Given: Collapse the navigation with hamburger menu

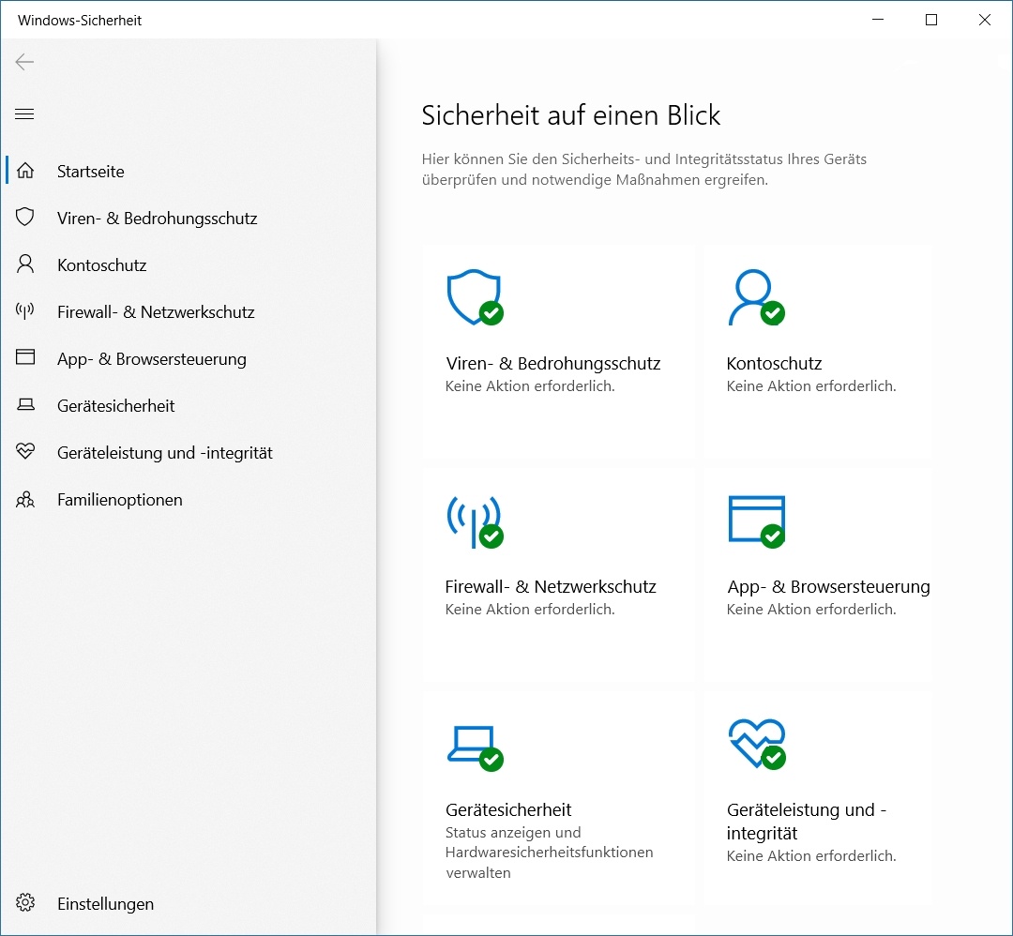Looking at the screenshot, I should (x=25, y=114).
